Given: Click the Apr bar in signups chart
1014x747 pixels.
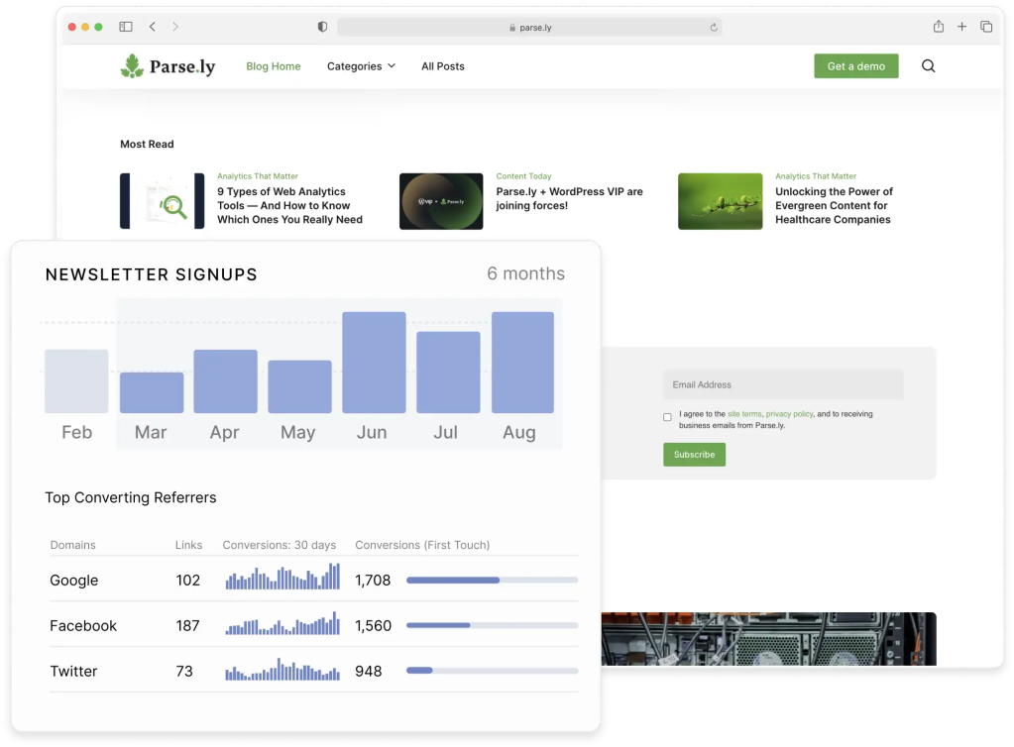Looking at the screenshot, I should [x=226, y=381].
